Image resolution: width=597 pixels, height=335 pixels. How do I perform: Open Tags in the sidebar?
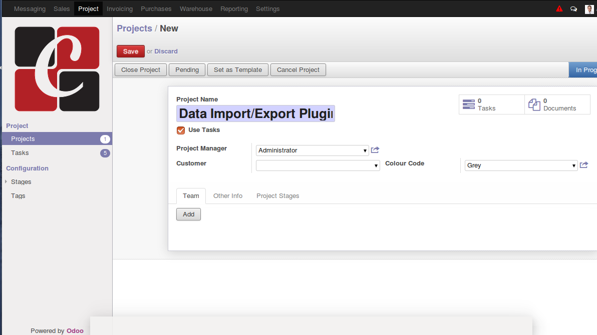click(x=18, y=196)
